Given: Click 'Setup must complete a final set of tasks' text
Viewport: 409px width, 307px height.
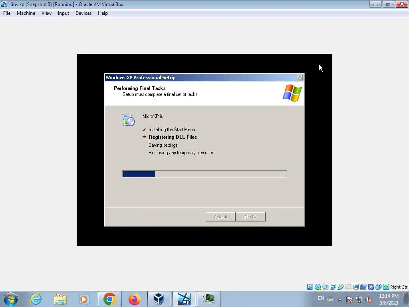Looking at the screenshot, I should (x=161, y=94).
